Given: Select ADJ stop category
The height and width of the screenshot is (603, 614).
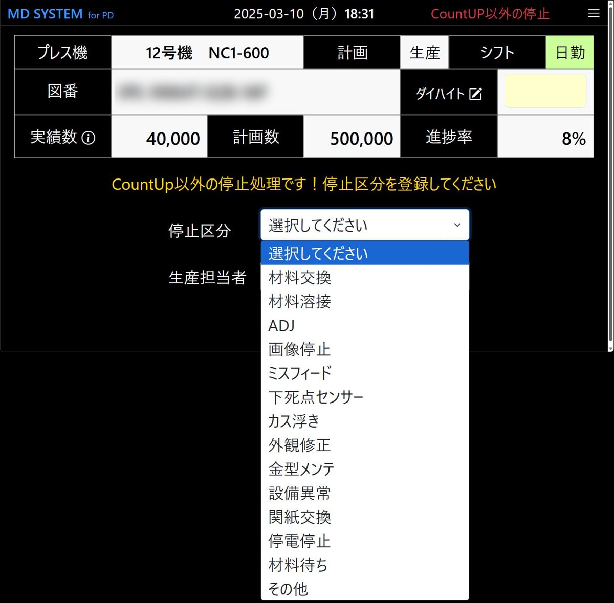Looking at the screenshot, I should [365, 325].
